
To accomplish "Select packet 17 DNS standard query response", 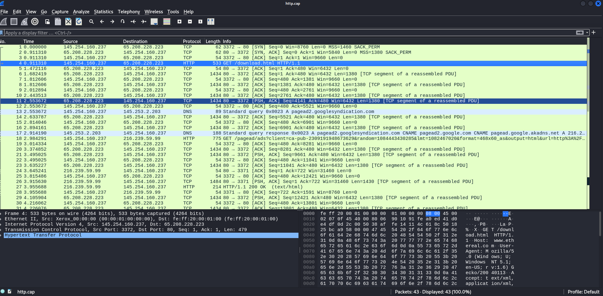I will click(293, 133).
